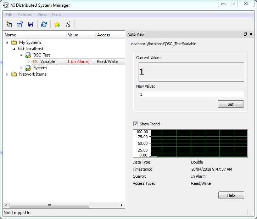Uncheck the Show Trend checkbox
The height and width of the screenshot is (219, 257).
pos(135,124)
